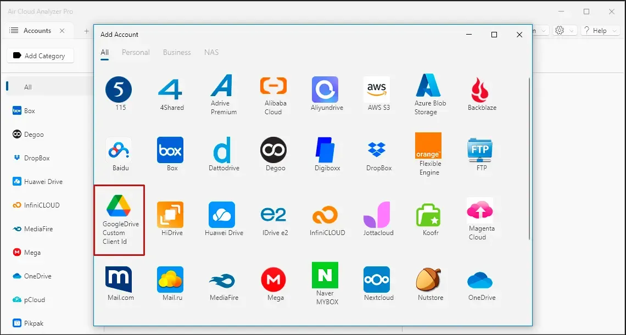This screenshot has width=626, height=335.
Task: Select DropBox in the Add Account grid
Action: point(377,150)
